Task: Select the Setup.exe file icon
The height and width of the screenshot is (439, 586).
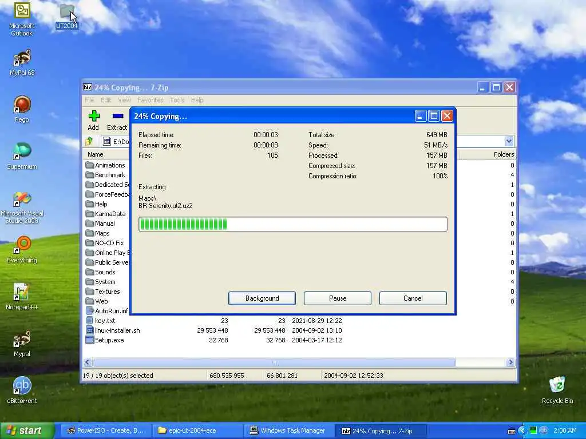Action: click(89, 340)
